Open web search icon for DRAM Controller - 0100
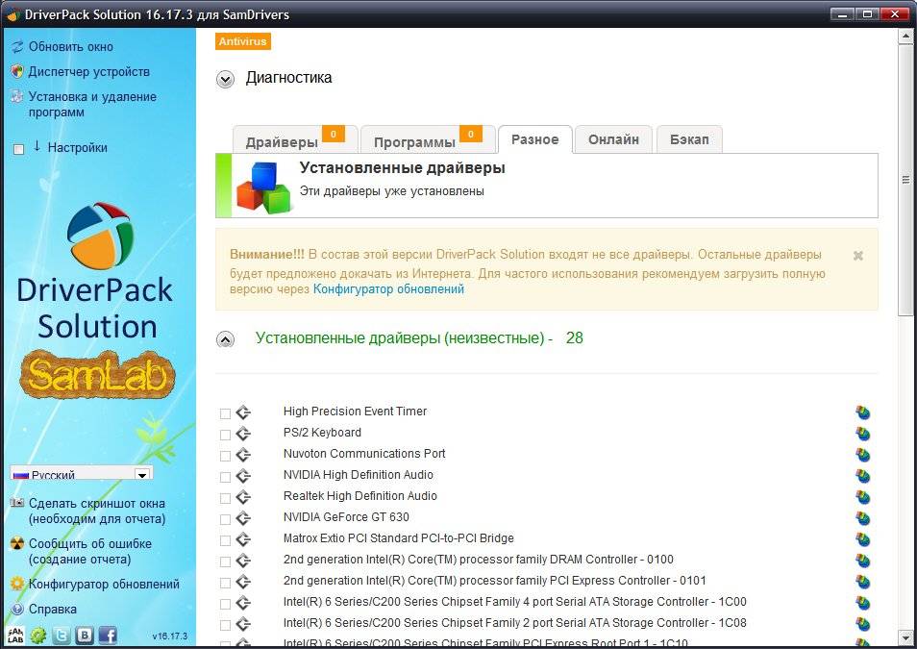Viewport: 917px width, 649px height. [862, 560]
